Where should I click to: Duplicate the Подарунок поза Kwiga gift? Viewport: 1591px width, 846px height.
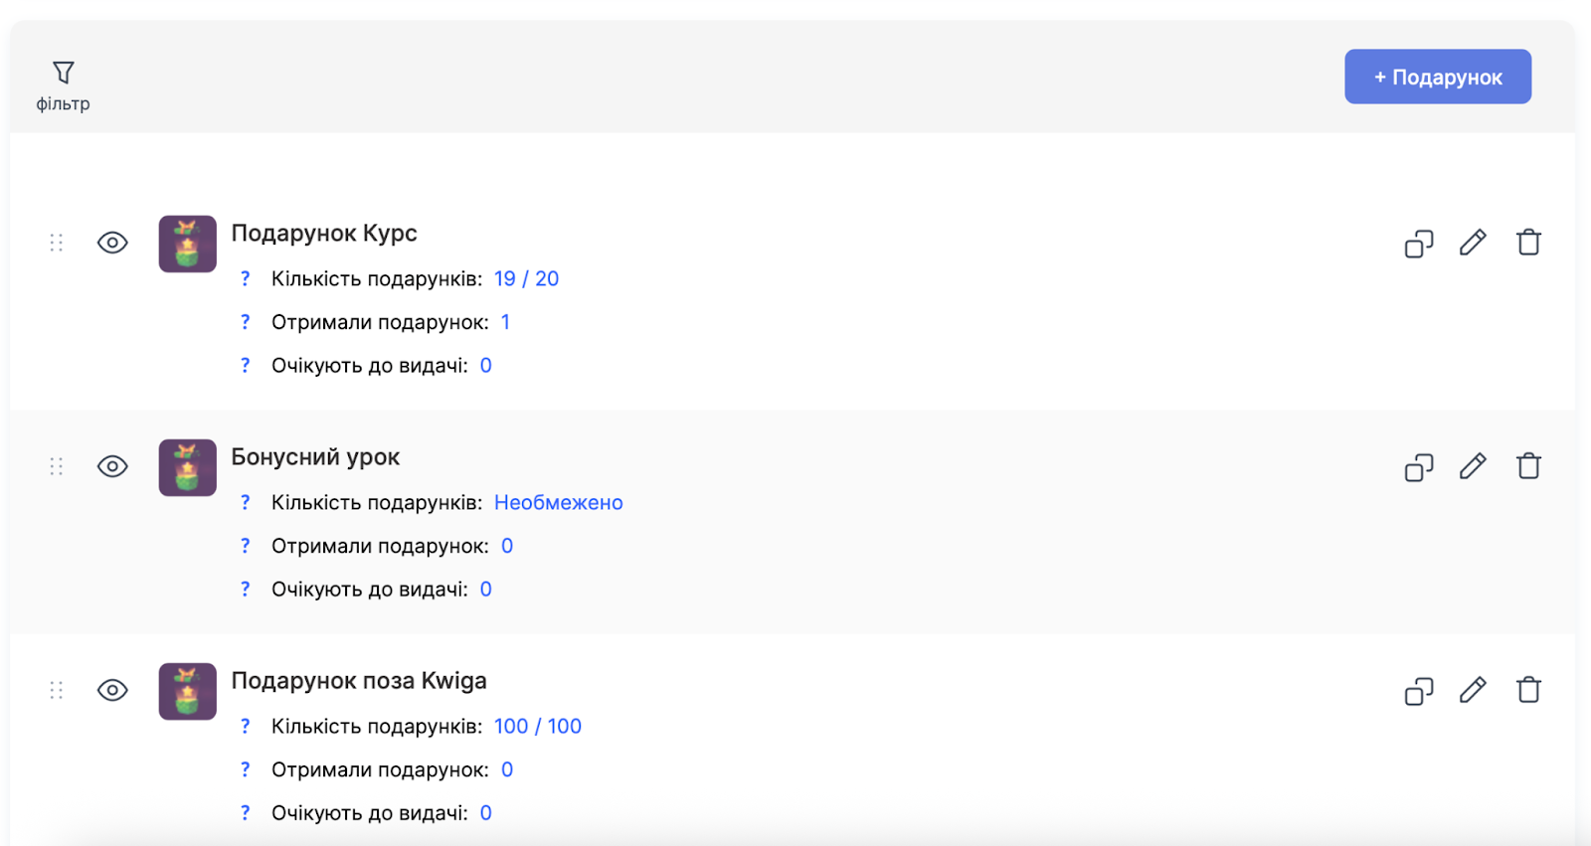tap(1419, 691)
